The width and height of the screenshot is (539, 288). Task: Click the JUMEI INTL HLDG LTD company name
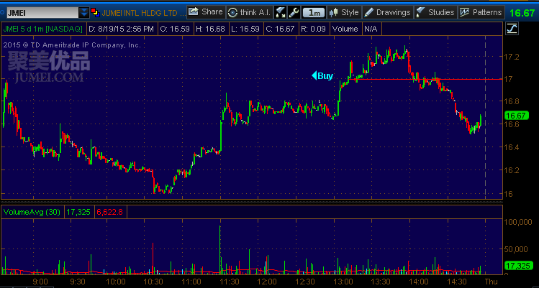[x=140, y=12]
